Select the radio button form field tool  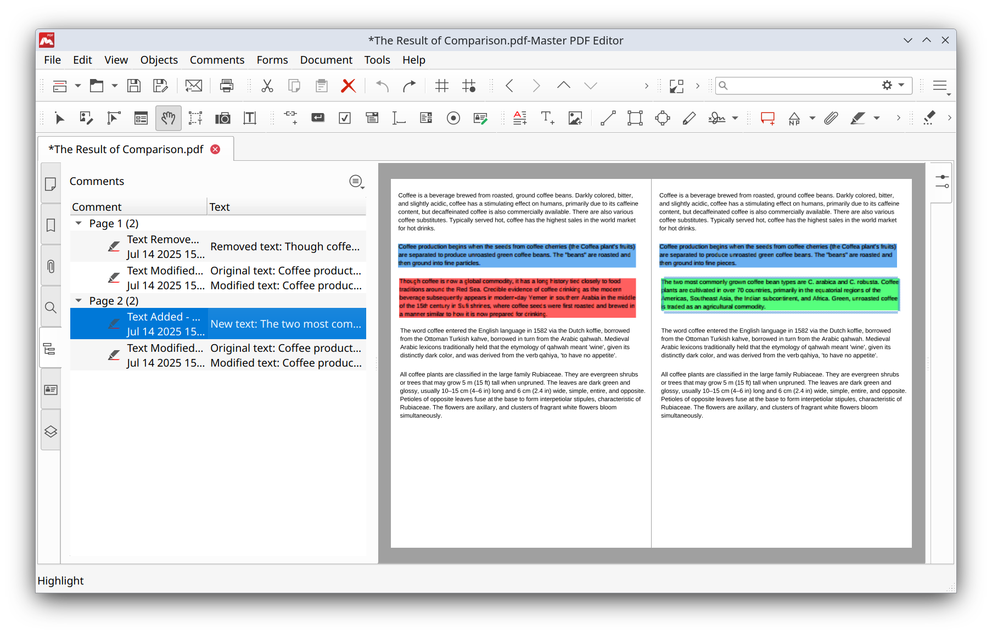click(453, 118)
